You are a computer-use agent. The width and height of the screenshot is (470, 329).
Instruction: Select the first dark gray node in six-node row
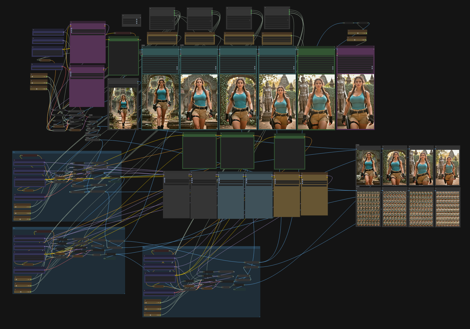point(176,195)
